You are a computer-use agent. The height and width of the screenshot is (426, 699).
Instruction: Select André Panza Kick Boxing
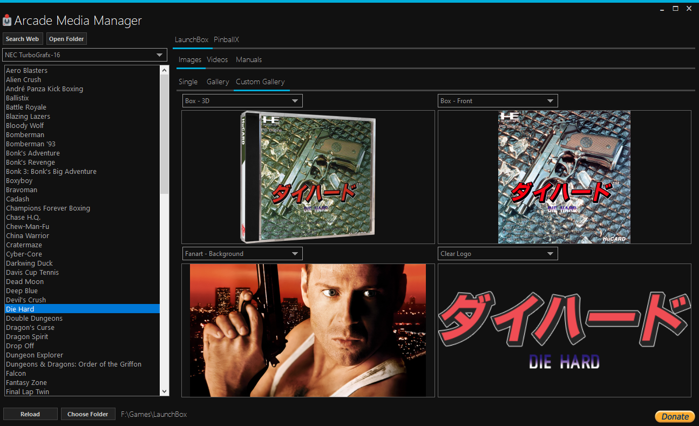pos(82,89)
